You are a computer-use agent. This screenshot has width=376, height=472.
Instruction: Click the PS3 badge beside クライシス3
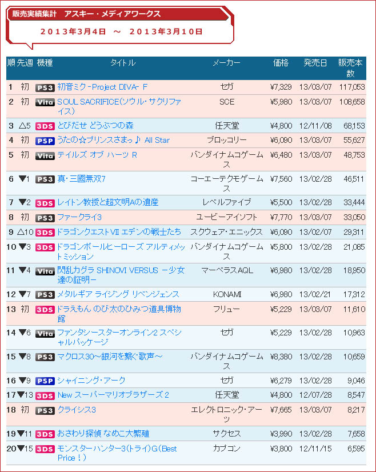(45, 411)
